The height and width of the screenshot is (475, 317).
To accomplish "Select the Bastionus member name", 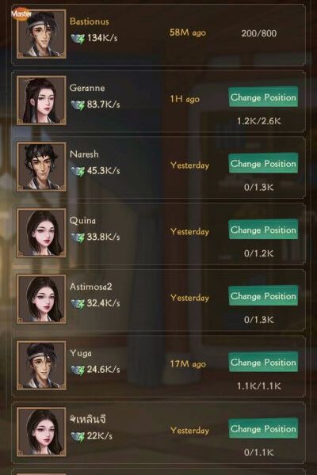I will click(90, 21).
